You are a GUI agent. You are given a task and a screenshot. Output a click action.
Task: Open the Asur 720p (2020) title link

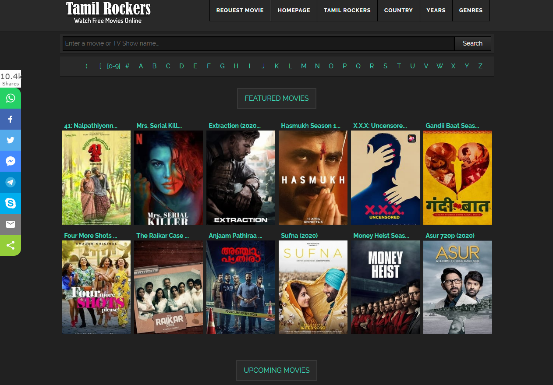coord(450,236)
